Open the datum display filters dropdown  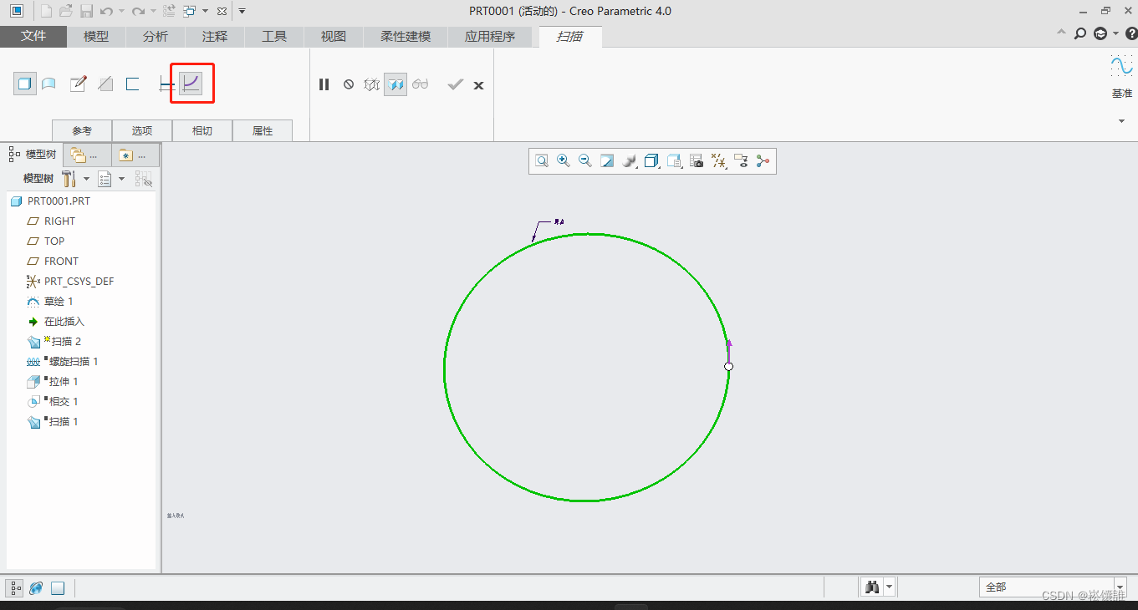pos(718,160)
